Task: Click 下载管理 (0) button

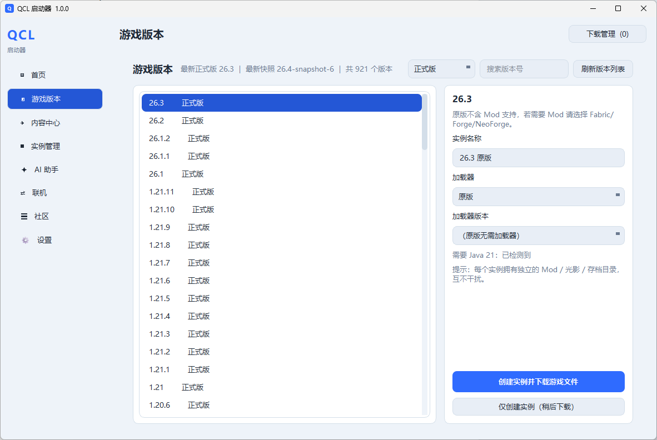Action: pyautogui.click(x=607, y=34)
